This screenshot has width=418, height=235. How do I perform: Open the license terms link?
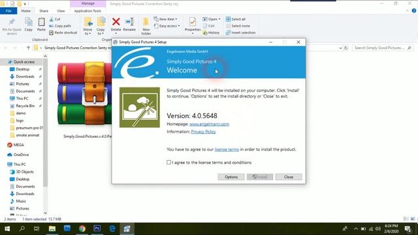227,149
